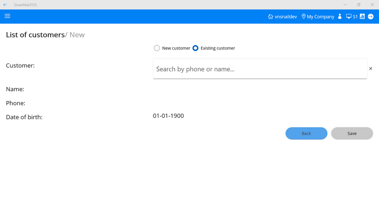Clear the customer search with X

click(371, 68)
